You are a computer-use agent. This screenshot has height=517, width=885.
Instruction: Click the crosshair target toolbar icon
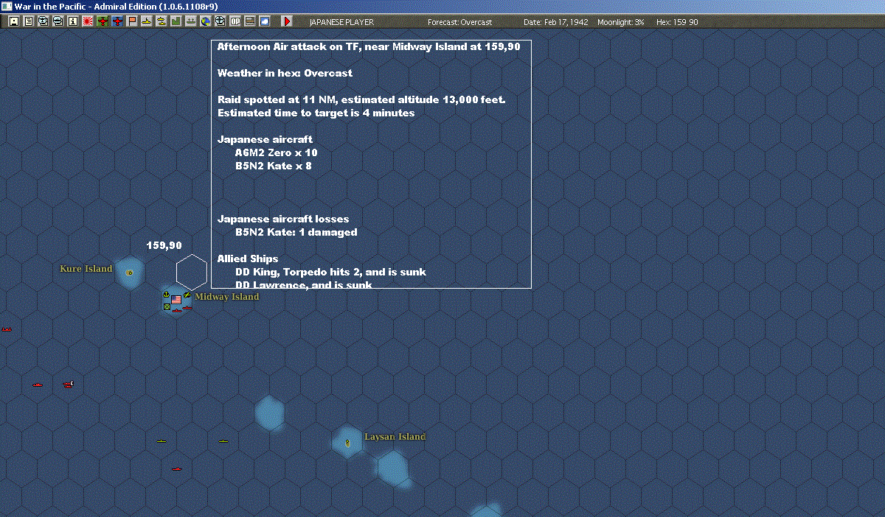pos(221,21)
